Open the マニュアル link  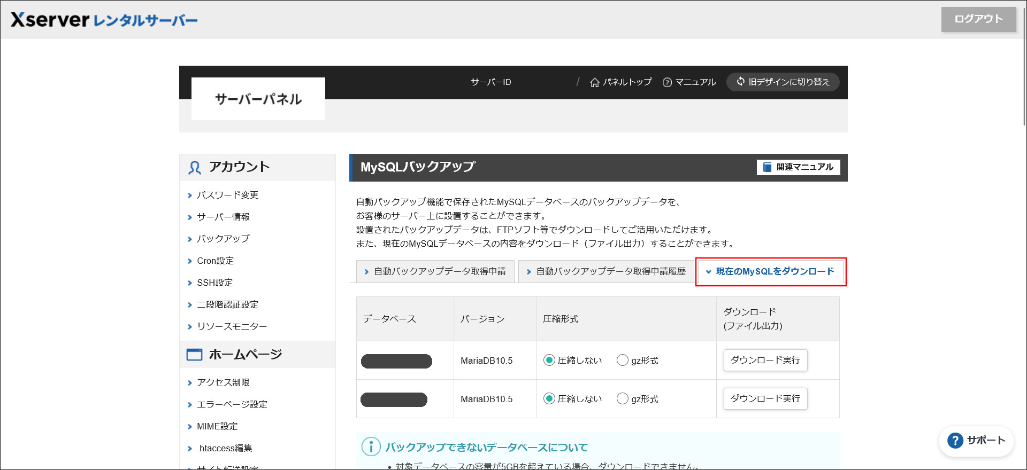[x=689, y=82]
